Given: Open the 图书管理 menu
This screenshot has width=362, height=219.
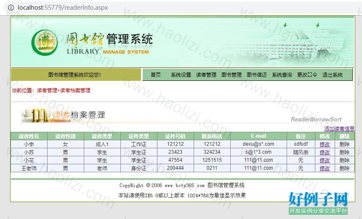Looking at the screenshot, I should 232,75.
